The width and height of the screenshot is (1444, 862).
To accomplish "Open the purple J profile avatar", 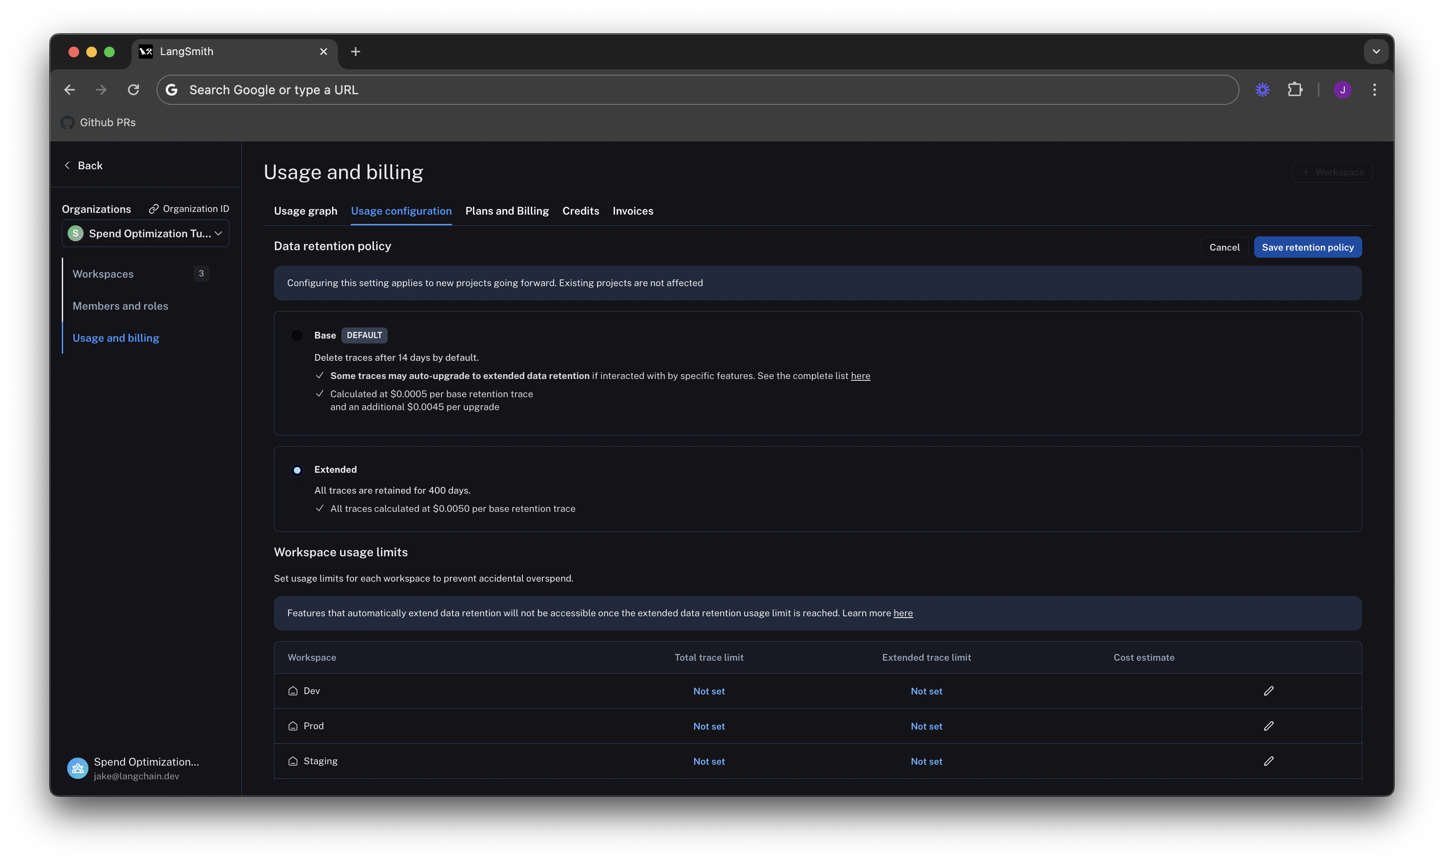I will point(1342,89).
